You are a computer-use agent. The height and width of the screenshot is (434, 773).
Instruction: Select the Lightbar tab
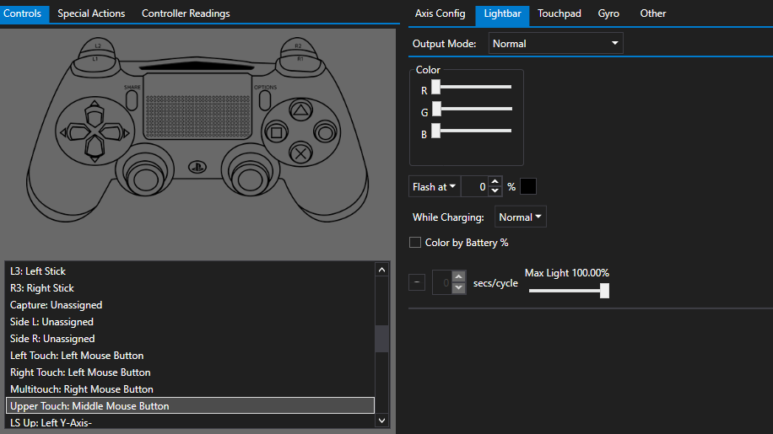pos(502,13)
